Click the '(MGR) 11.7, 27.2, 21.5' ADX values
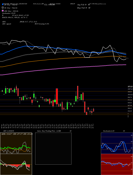Viewport: 133px width, 175px height. click(28, 22)
